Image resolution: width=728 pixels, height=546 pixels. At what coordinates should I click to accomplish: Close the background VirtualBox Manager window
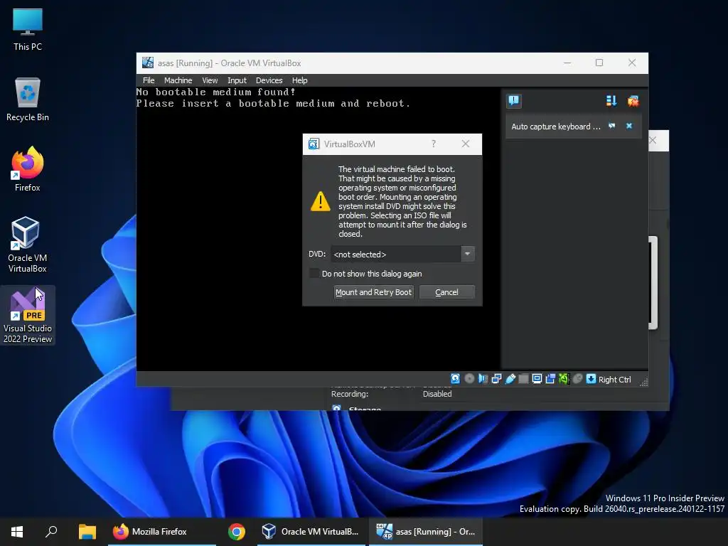tap(653, 140)
